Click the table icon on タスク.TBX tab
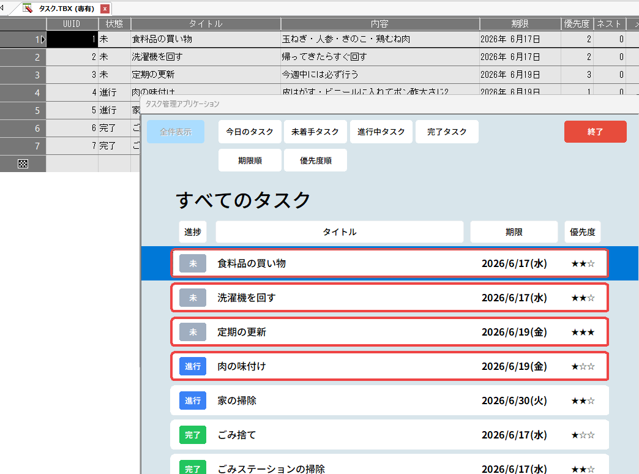The width and height of the screenshot is (639, 474). [x=28, y=8]
